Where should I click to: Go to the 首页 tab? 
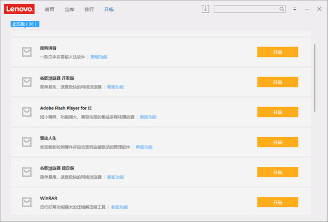[x=50, y=9]
